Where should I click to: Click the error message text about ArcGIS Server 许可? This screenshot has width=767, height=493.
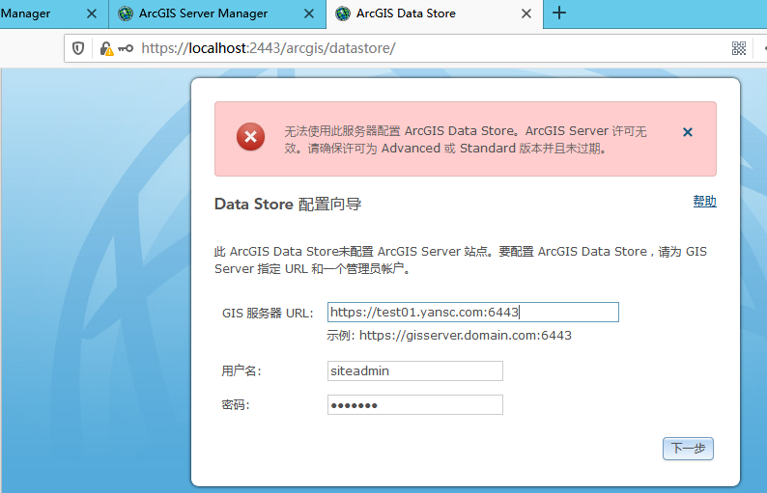click(x=466, y=140)
